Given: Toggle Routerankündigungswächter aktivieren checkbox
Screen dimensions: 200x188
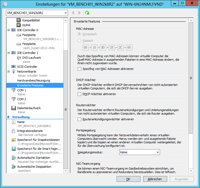Looking at the screenshot, I should pyautogui.click(x=80, y=119).
